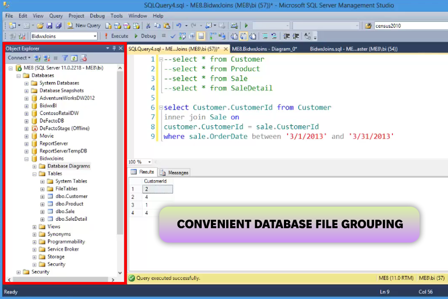Open the Query menu
448x299 pixels.
coord(56,16)
